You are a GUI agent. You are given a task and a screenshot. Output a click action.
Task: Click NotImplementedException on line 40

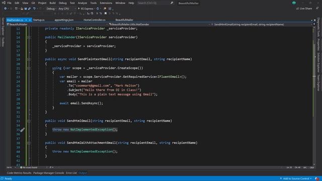[91, 151]
